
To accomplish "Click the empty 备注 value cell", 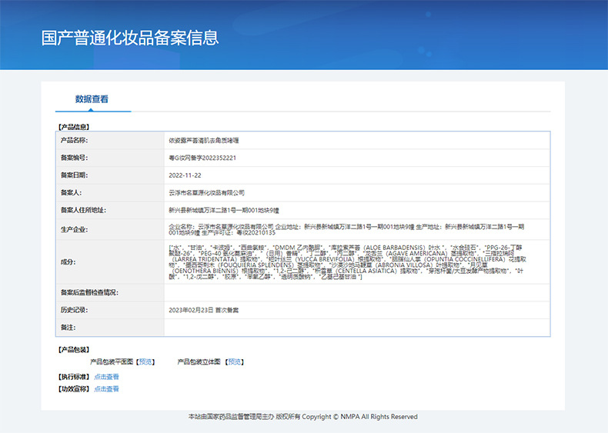I will (x=356, y=328).
